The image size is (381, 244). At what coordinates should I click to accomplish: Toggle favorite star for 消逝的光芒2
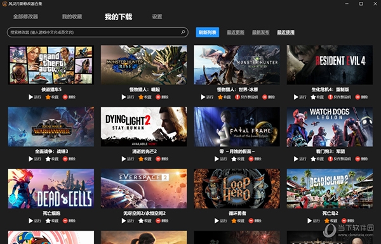145,159
